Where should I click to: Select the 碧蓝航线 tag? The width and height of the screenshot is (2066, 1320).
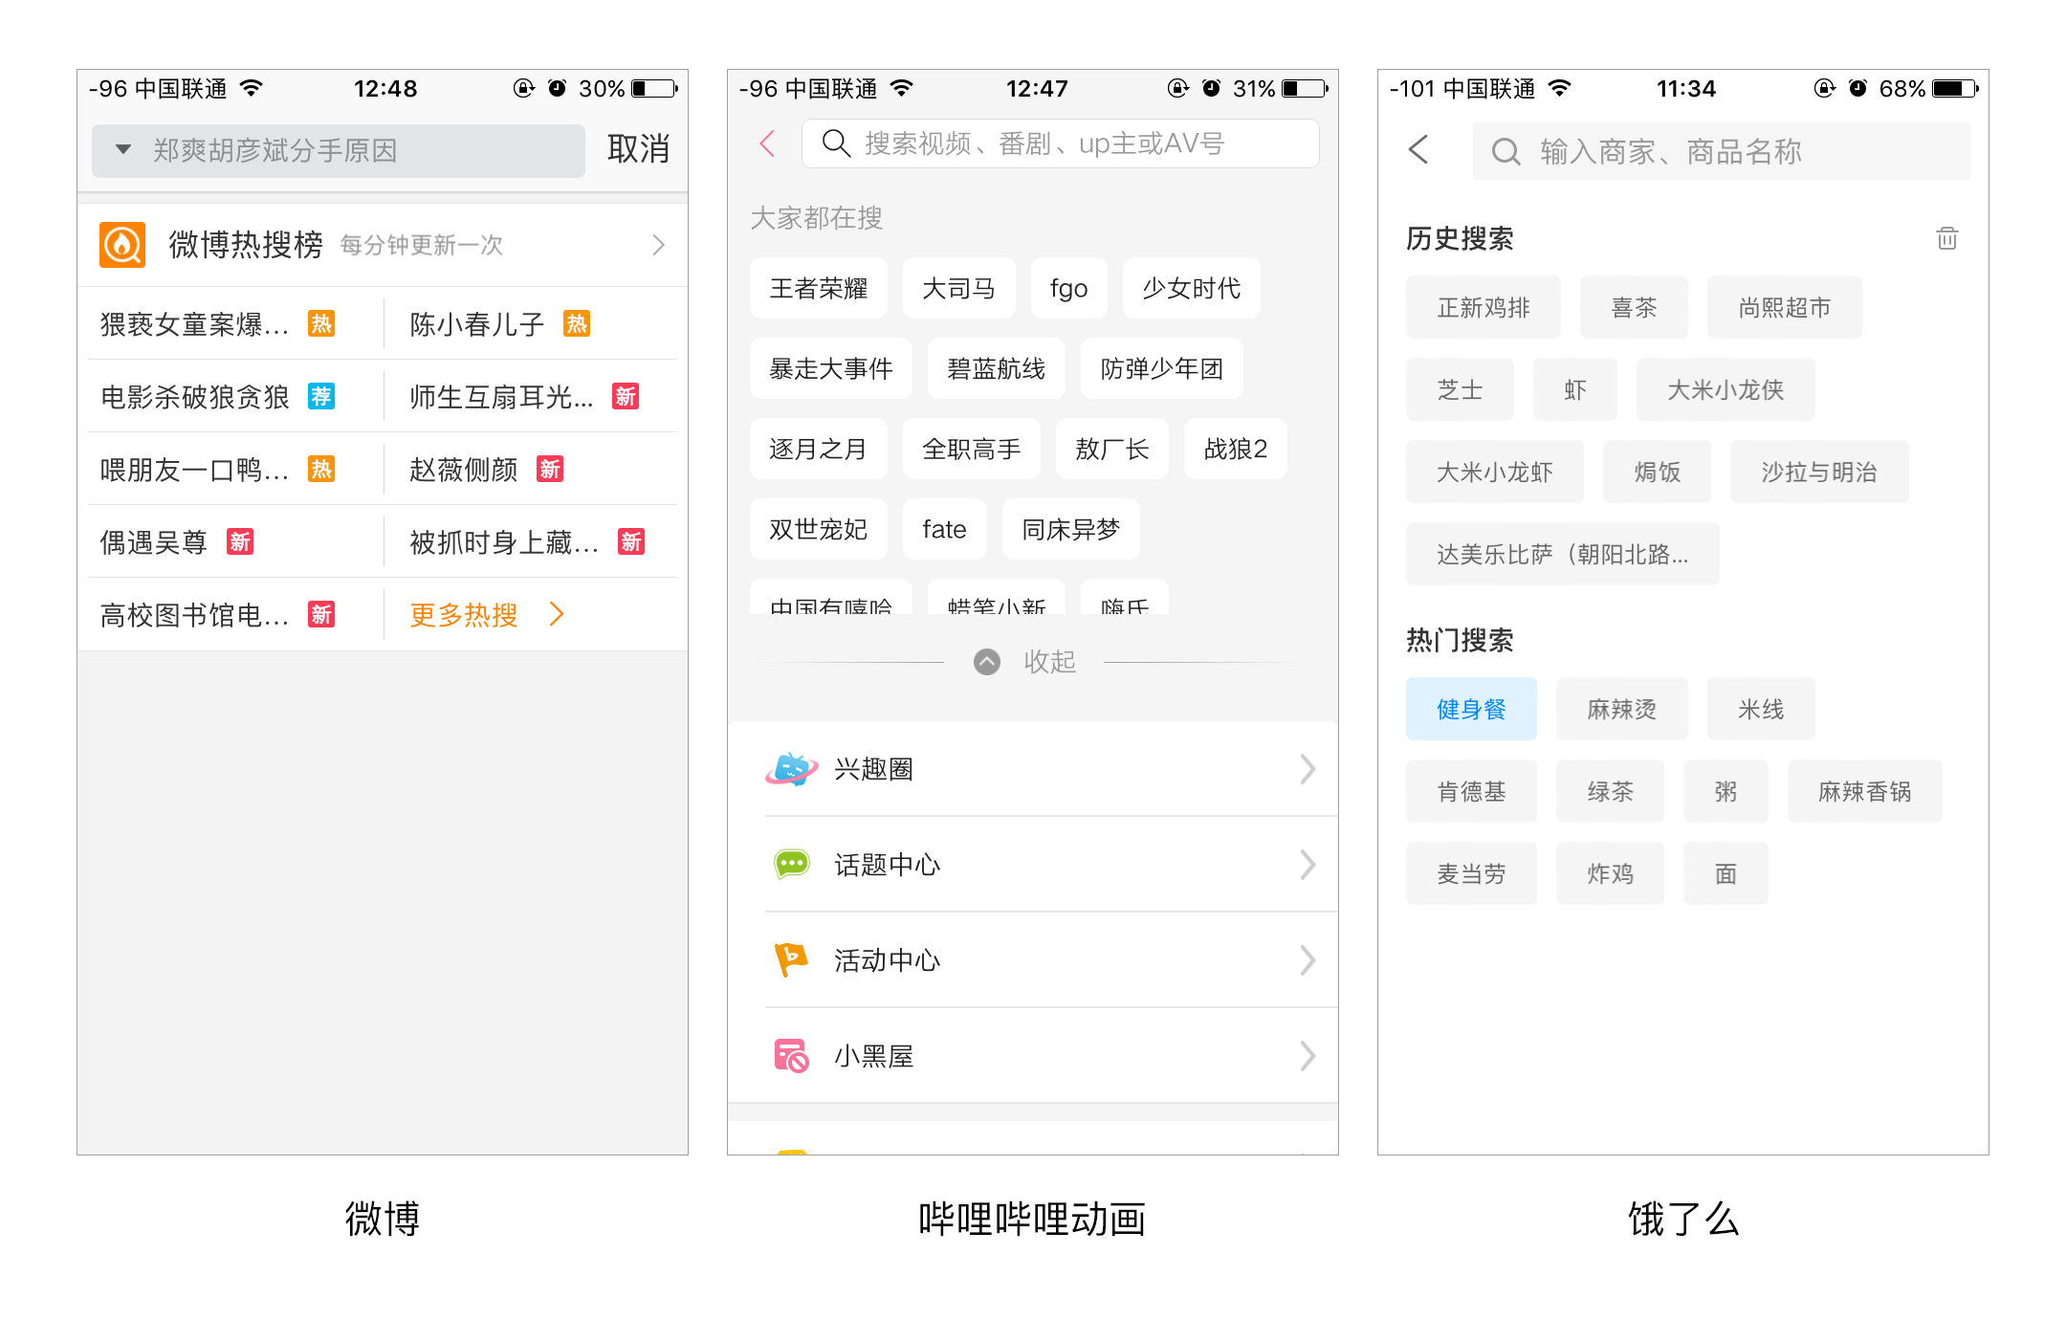pyautogui.click(x=997, y=368)
